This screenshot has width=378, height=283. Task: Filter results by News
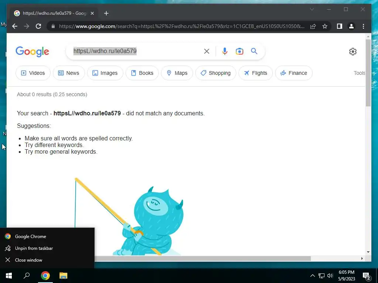[69, 73]
